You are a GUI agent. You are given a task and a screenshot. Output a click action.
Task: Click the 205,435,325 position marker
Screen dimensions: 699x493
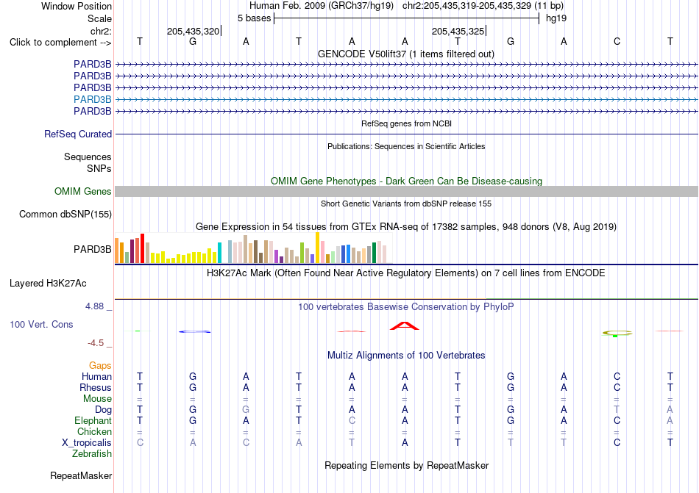pyautogui.click(x=458, y=31)
